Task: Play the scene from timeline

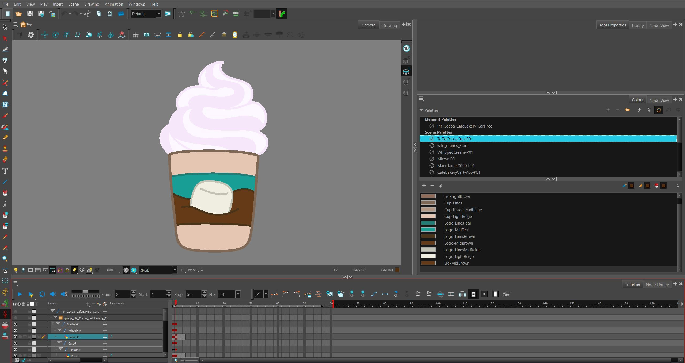Action: point(20,294)
